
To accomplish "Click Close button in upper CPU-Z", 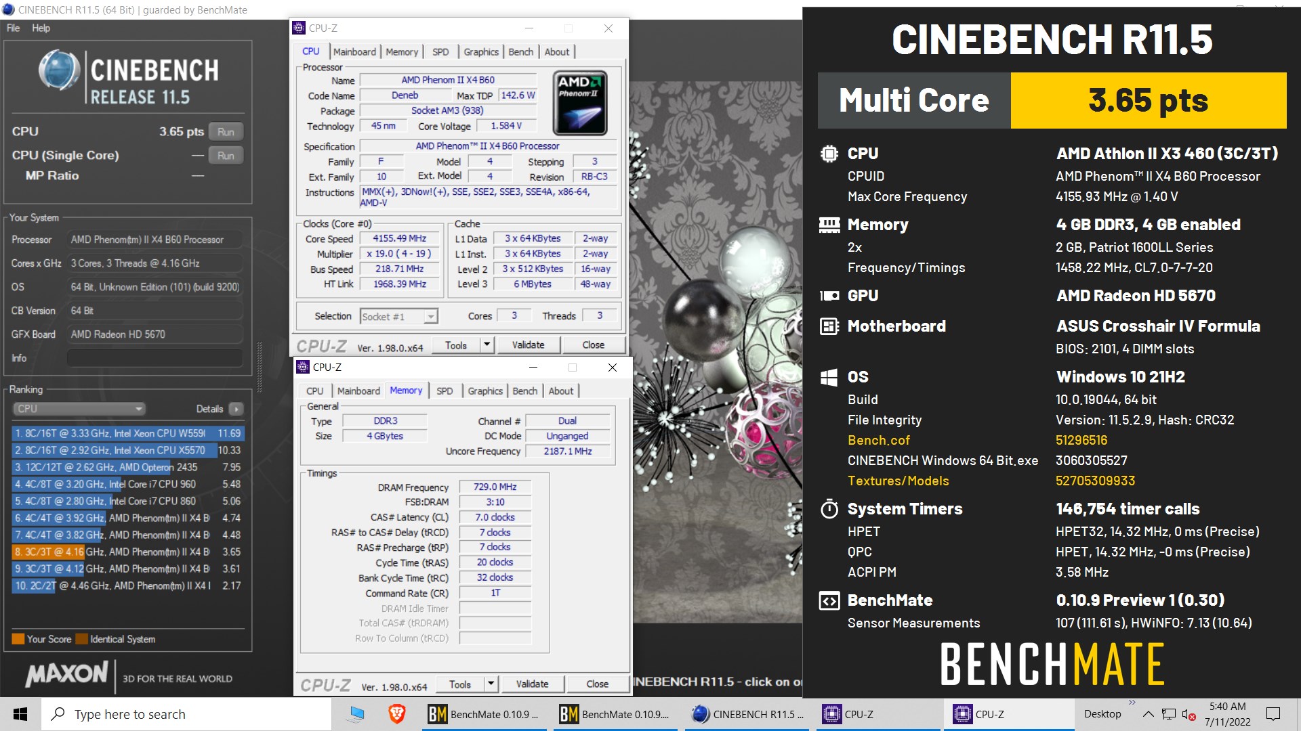I will pyautogui.click(x=594, y=345).
